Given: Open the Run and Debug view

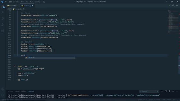Looking at the screenshot, I should (3, 24).
